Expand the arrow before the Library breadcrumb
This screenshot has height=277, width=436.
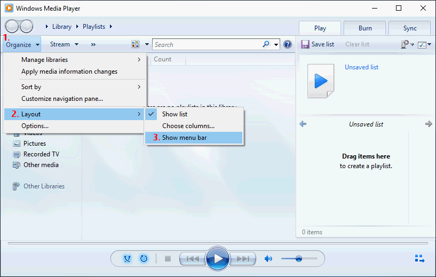(47, 27)
